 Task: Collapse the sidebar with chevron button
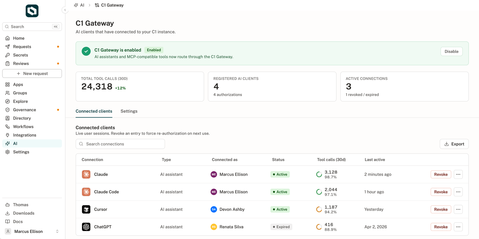pyautogui.click(x=65, y=10)
